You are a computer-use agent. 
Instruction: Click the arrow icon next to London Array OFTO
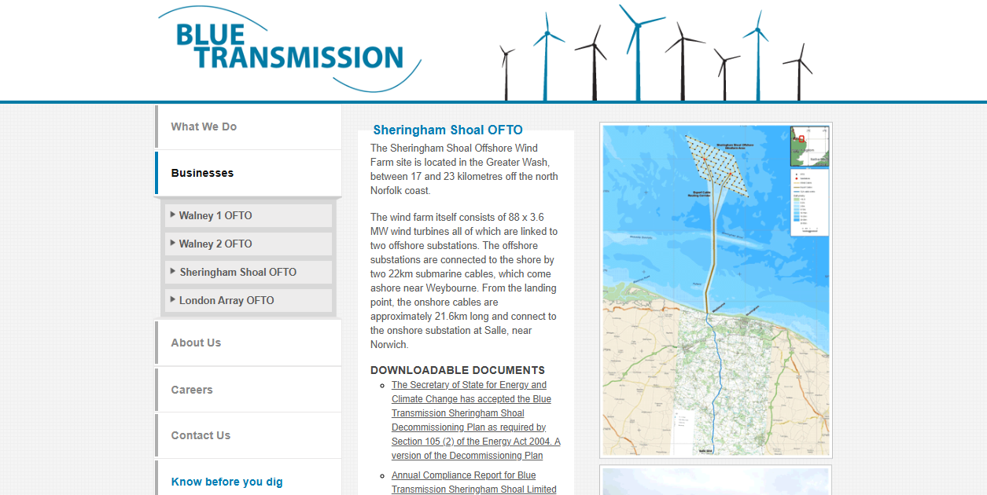tap(171, 300)
